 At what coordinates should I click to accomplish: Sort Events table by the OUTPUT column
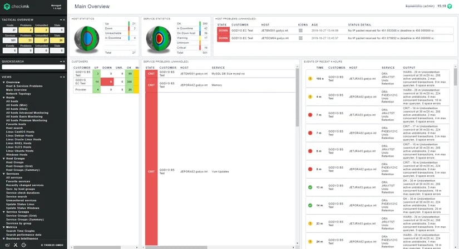[x=409, y=68]
